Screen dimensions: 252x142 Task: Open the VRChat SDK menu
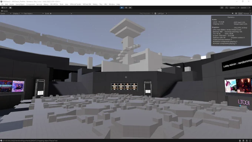coord(87,4)
